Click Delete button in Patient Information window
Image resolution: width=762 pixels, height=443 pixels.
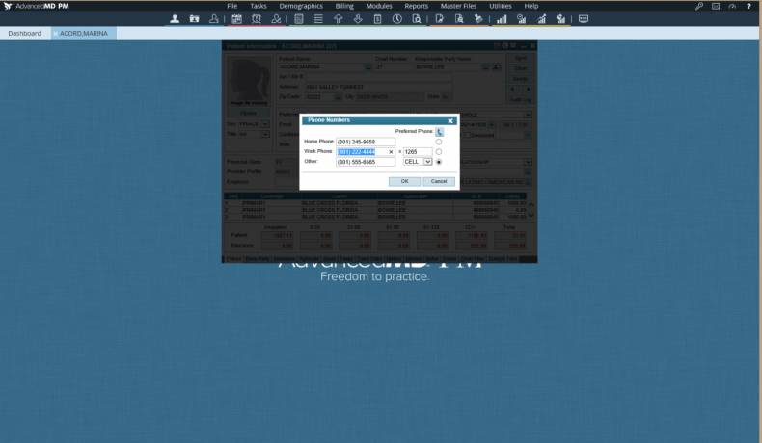pos(521,79)
